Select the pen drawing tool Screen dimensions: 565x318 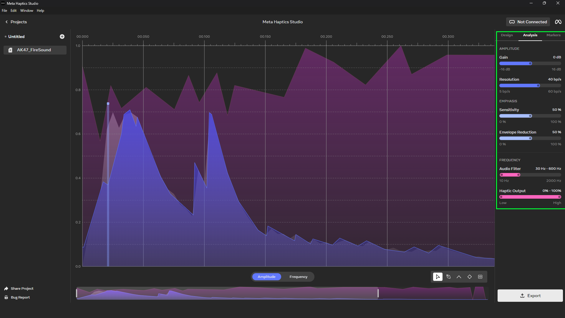point(448,277)
